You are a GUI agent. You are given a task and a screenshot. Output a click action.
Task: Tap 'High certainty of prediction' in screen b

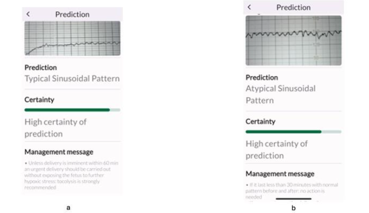click(277, 150)
